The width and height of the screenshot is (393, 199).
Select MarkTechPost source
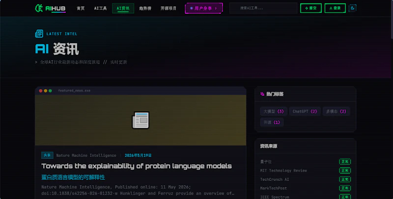click(273, 188)
